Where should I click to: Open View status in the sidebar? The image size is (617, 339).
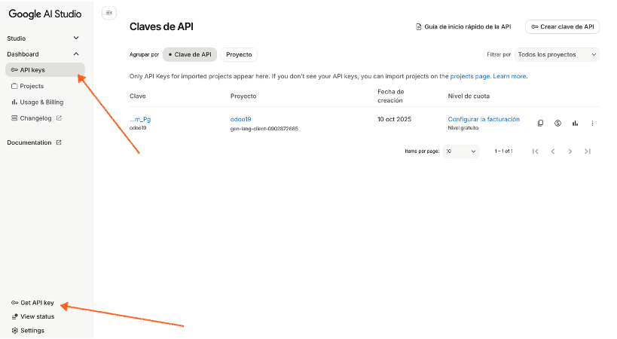pyautogui.click(x=33, y=316)
